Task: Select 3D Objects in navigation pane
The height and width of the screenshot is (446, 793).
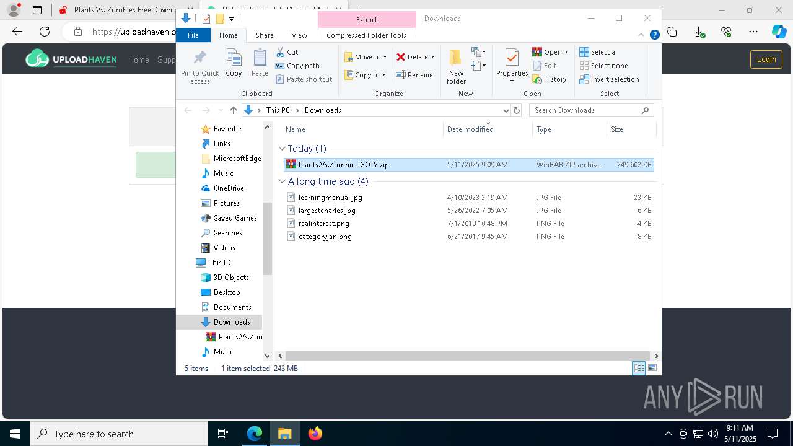Action: point(231,278)
